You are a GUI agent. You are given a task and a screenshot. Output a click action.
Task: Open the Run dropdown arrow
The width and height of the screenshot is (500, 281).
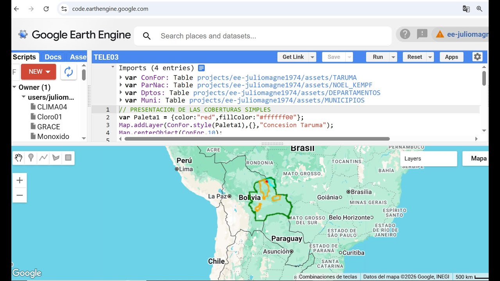coord(393,57)
